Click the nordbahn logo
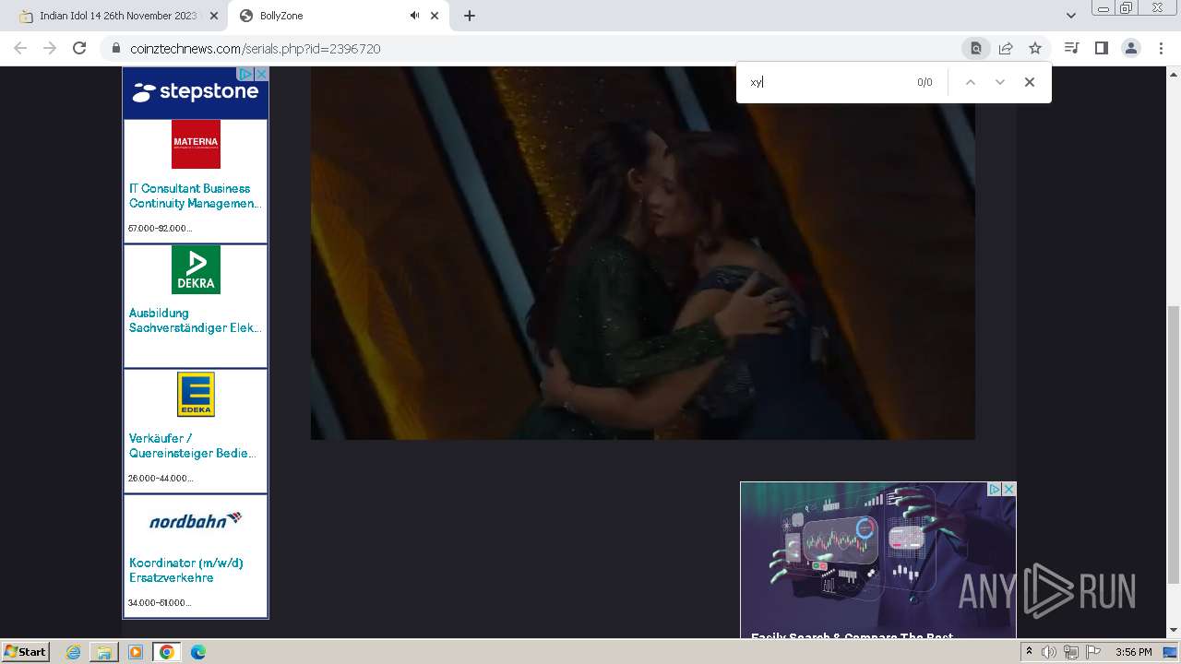Image resolution: width=1181 pixels, height=664 pixels. [x=196, y=520]
